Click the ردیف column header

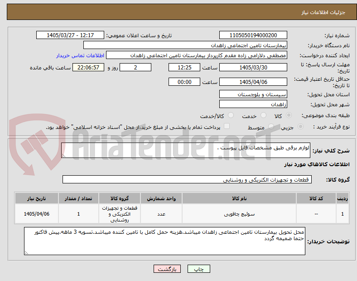pyautogui.click(x=343, y=198)
